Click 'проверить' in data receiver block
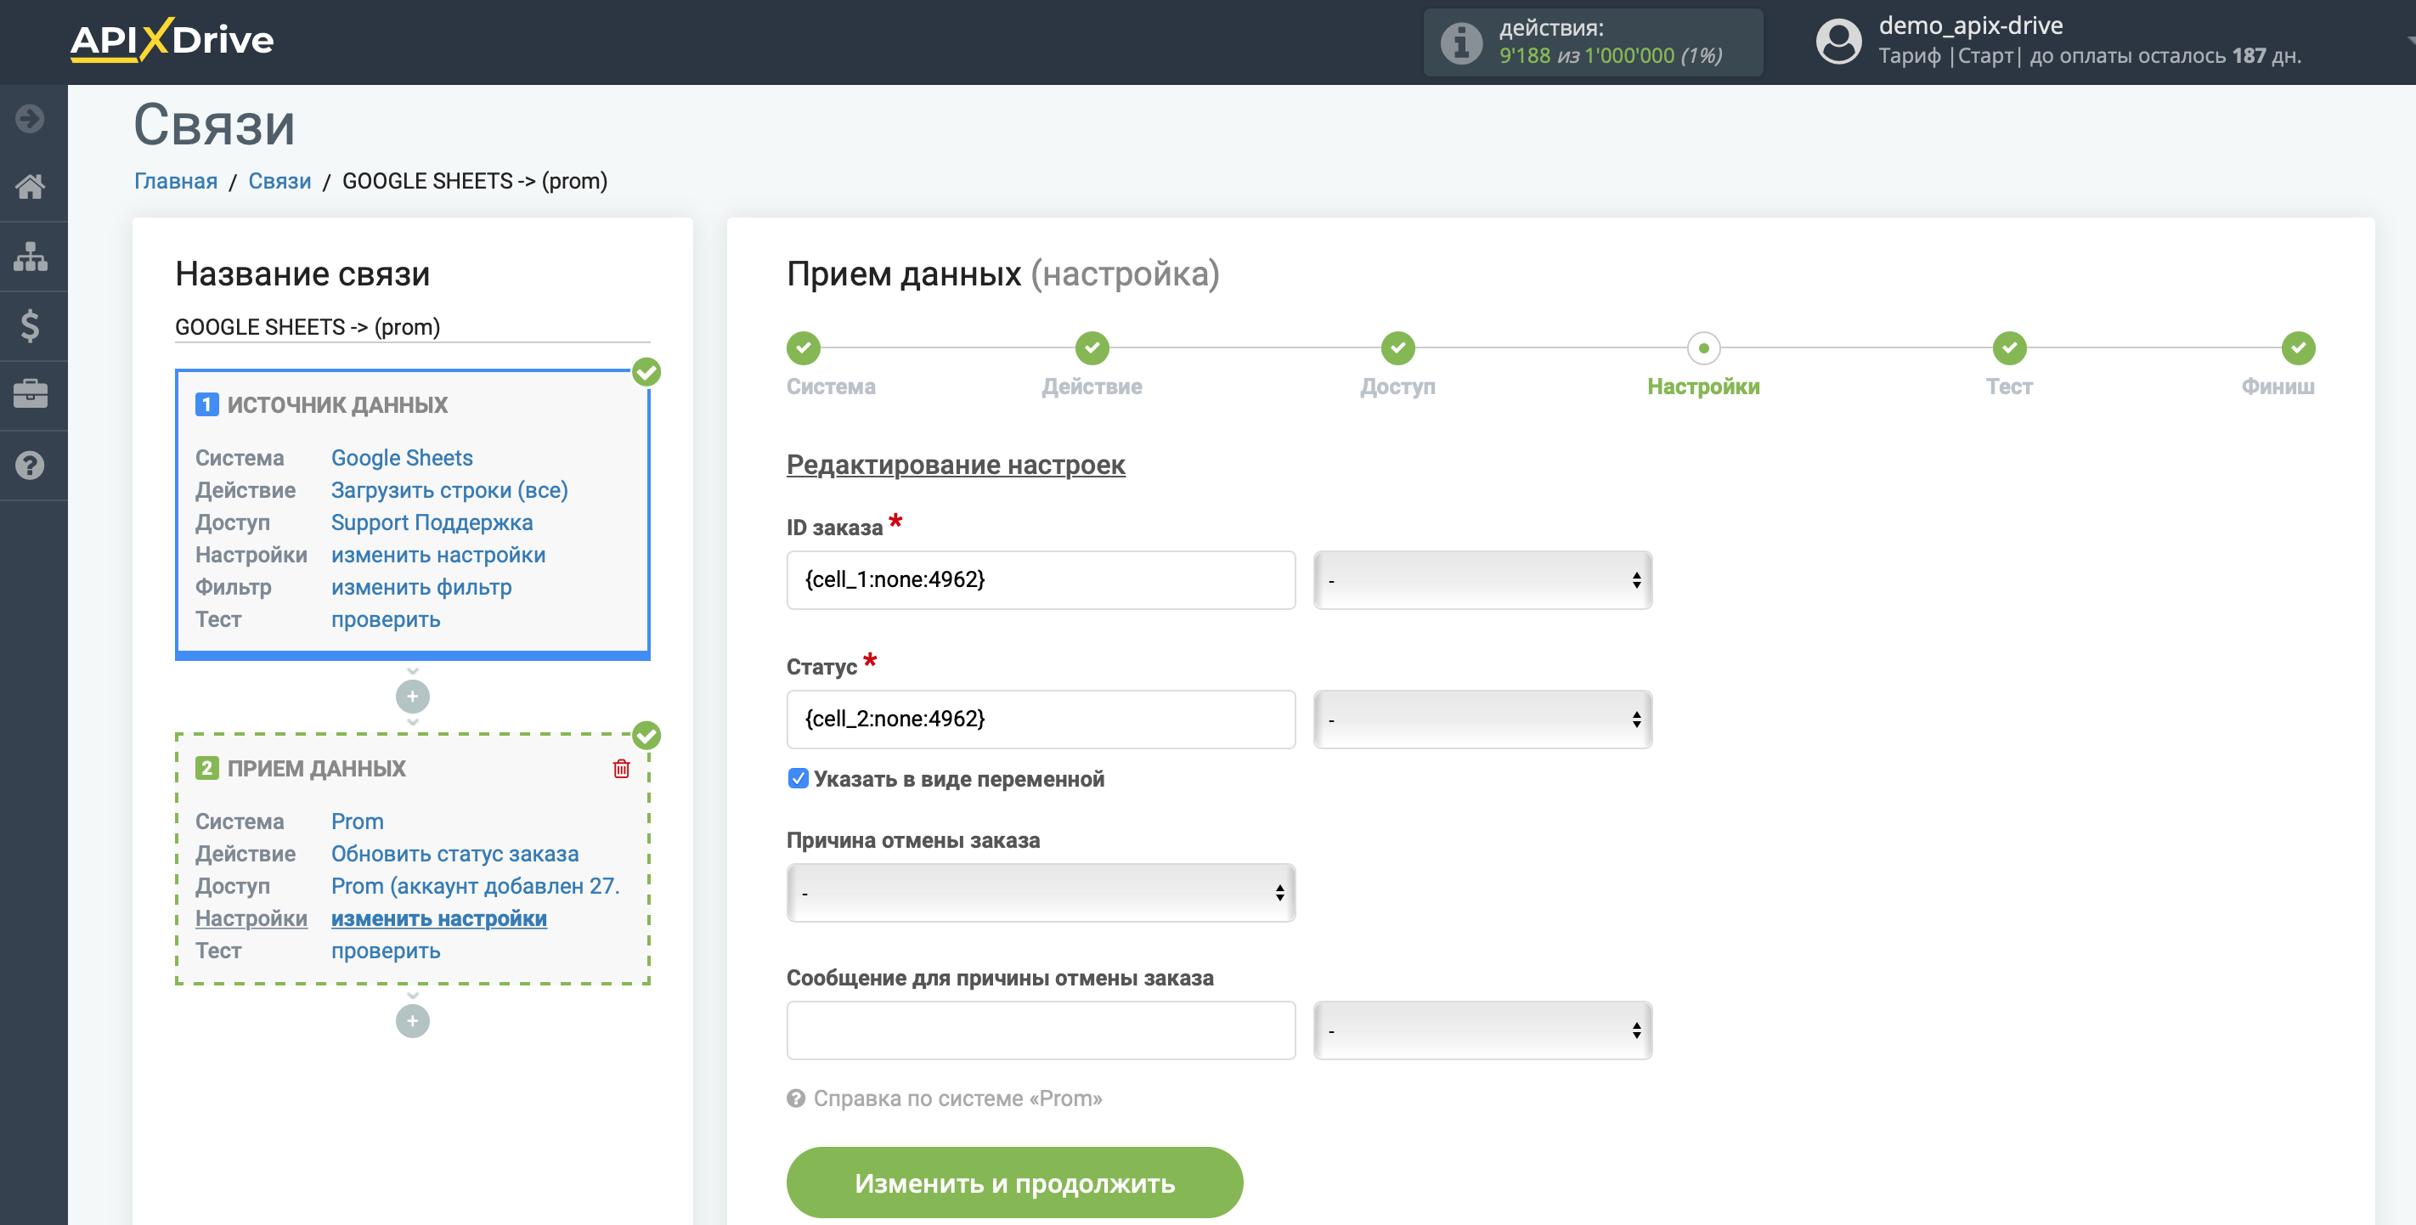The image size is (2416, 1225). [386, 951]
